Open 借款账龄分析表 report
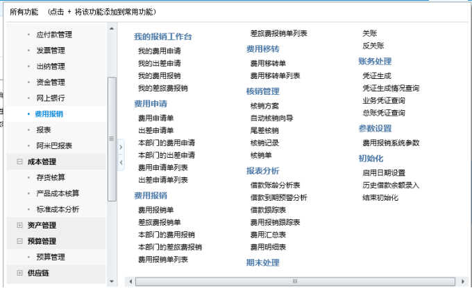The image size is (472, 288). click(275, 186)
